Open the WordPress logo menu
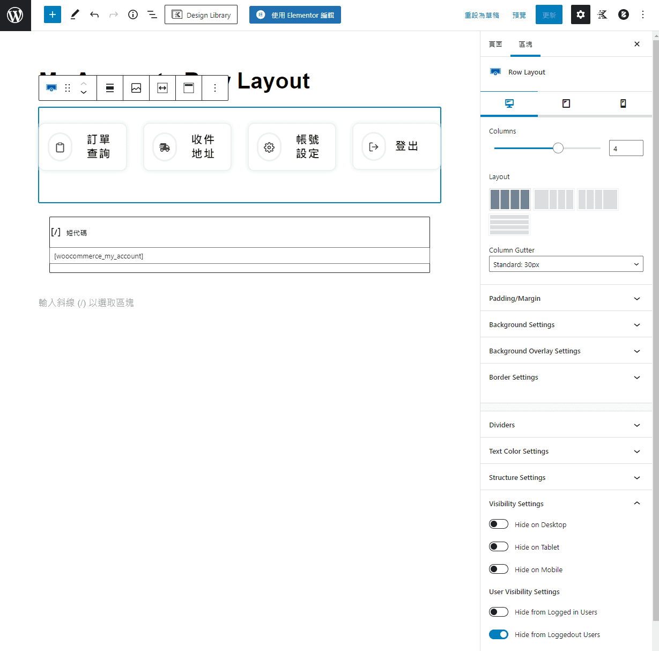 [15, 15]
